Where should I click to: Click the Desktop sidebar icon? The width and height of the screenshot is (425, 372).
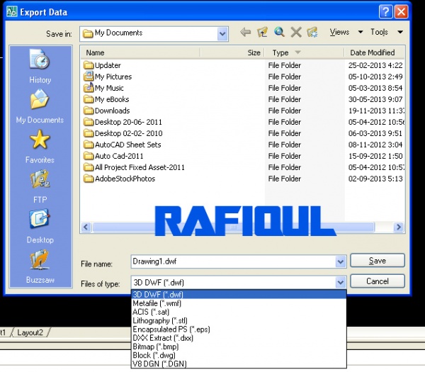click(x=40, y=220)
